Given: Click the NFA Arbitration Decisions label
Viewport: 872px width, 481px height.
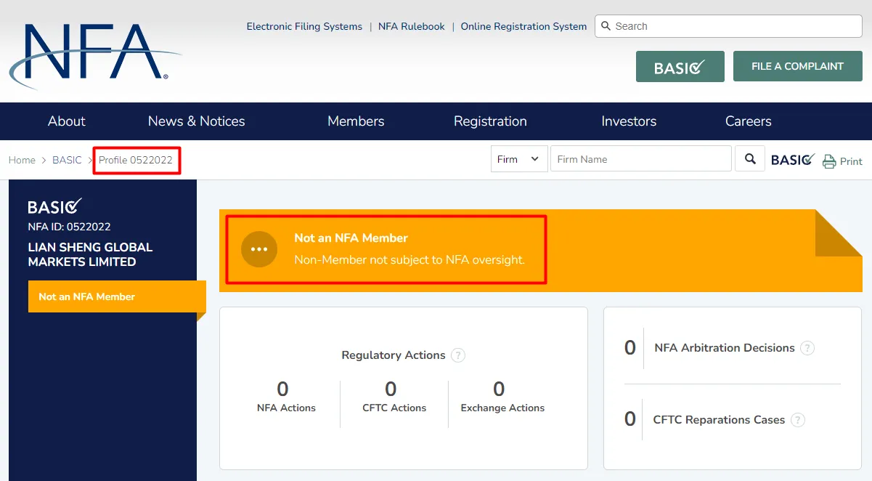Looking at the screenshot, I should click(725, 348).
